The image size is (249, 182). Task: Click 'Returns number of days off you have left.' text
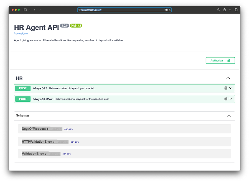72,88
